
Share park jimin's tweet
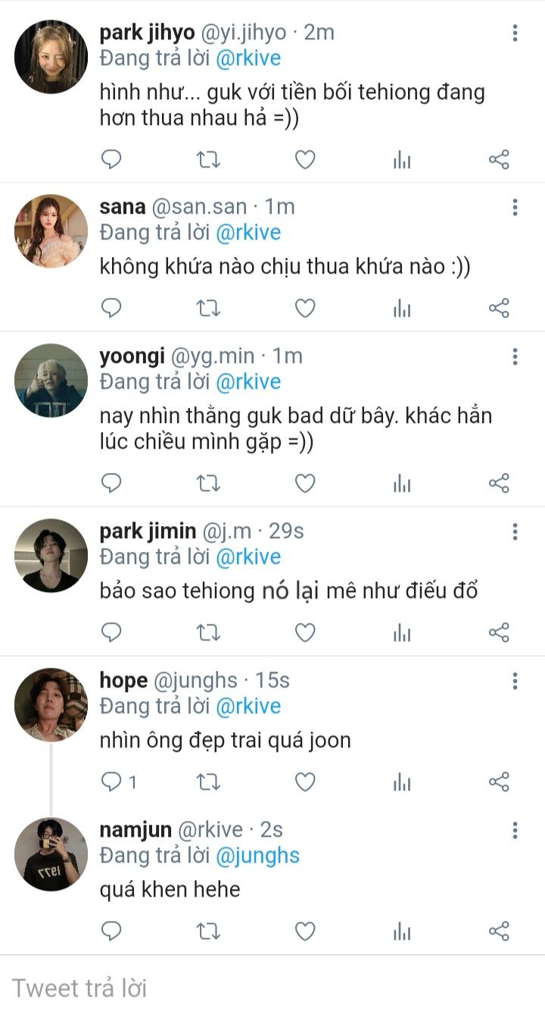(x=499, y=632)
